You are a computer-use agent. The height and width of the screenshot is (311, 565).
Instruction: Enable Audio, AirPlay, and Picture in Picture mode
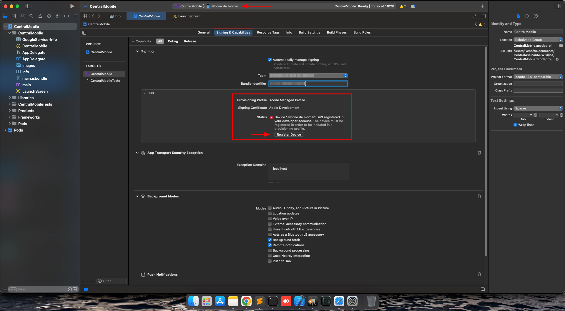(270, 208)
